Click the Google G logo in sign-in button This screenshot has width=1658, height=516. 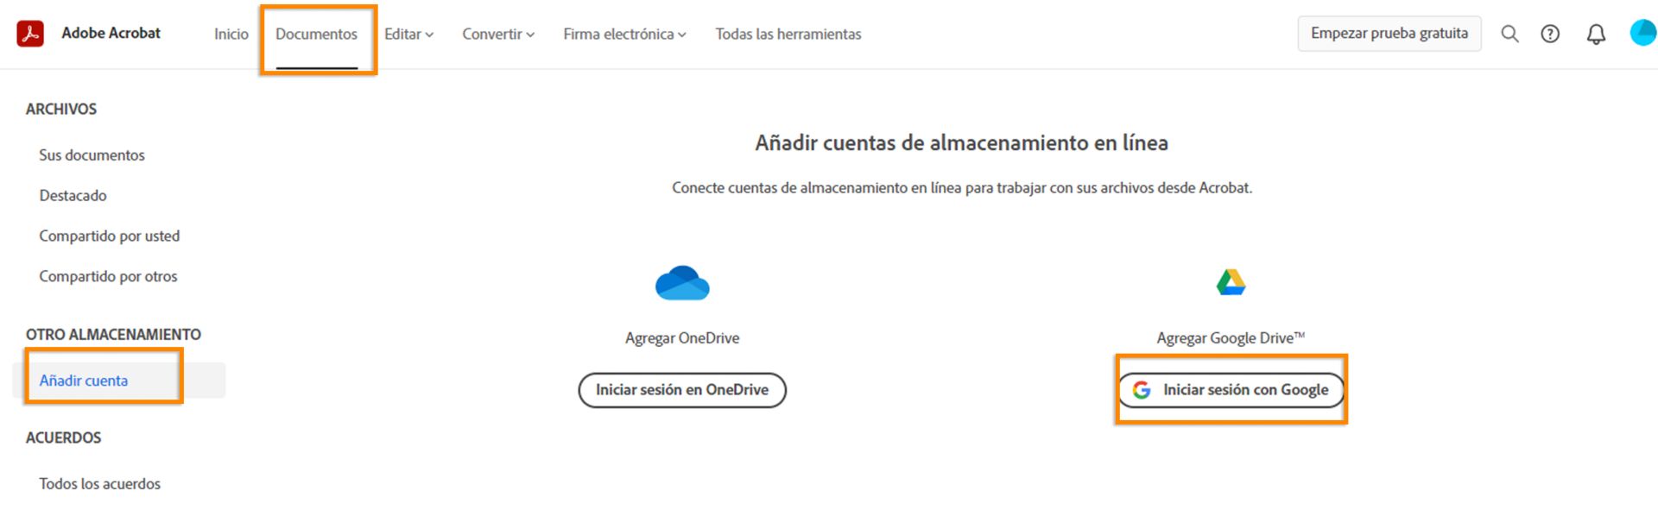click(1142, 390)
